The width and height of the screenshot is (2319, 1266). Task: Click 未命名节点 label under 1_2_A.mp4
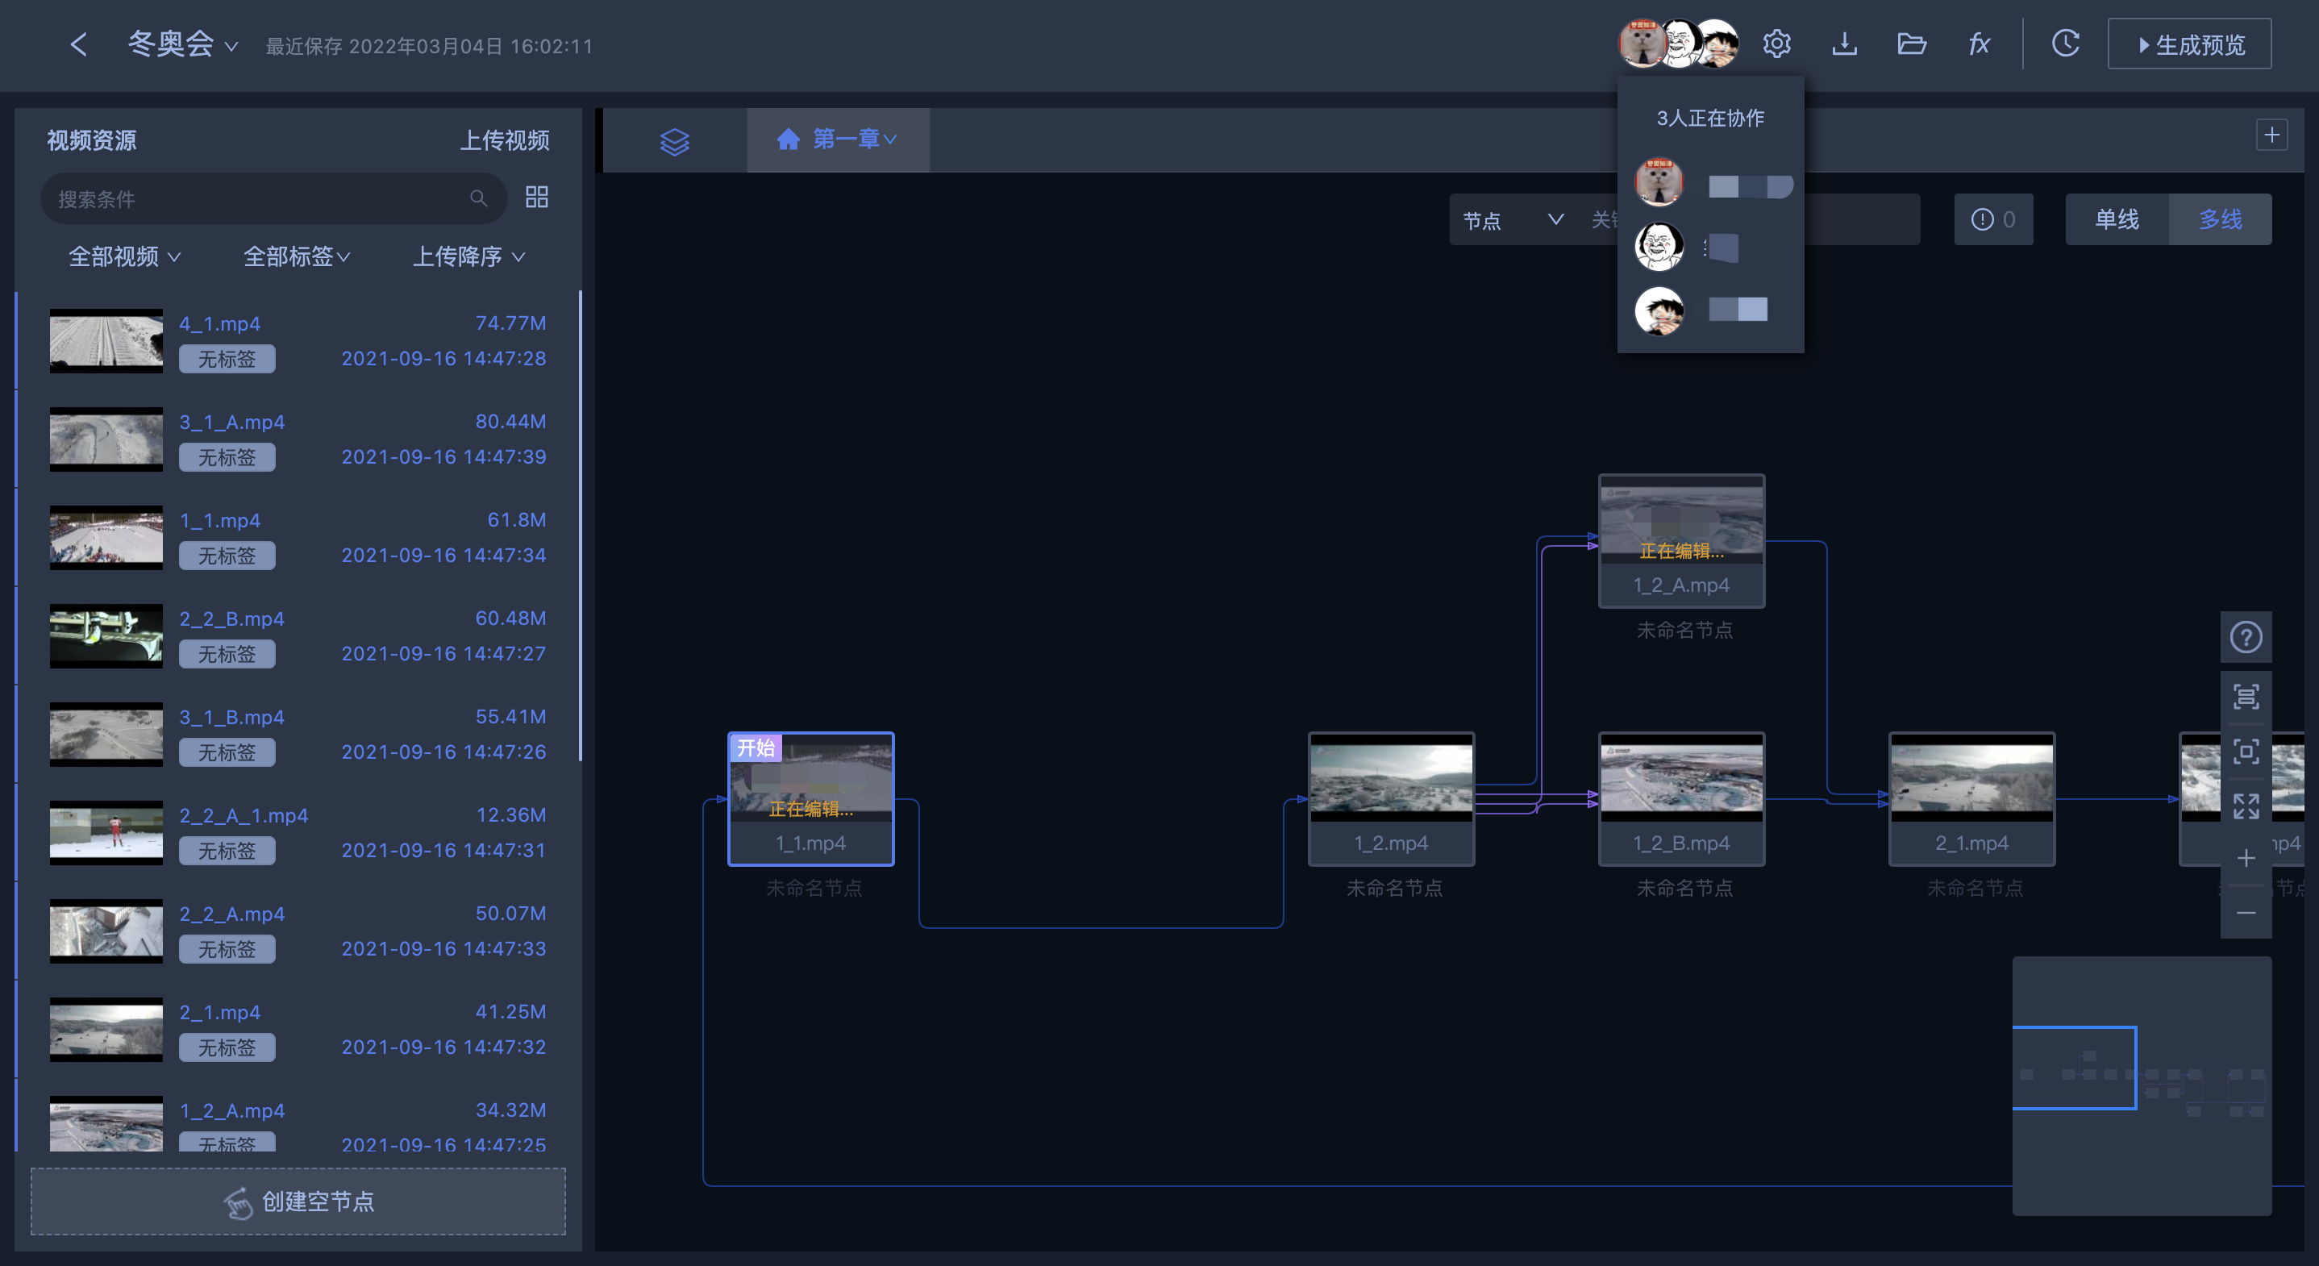pyautogui.click(x=1684, y=631)
